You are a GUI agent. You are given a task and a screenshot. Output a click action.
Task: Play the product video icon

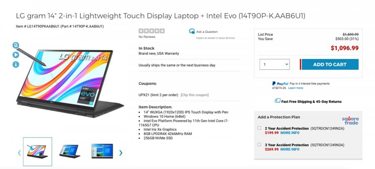16,55
